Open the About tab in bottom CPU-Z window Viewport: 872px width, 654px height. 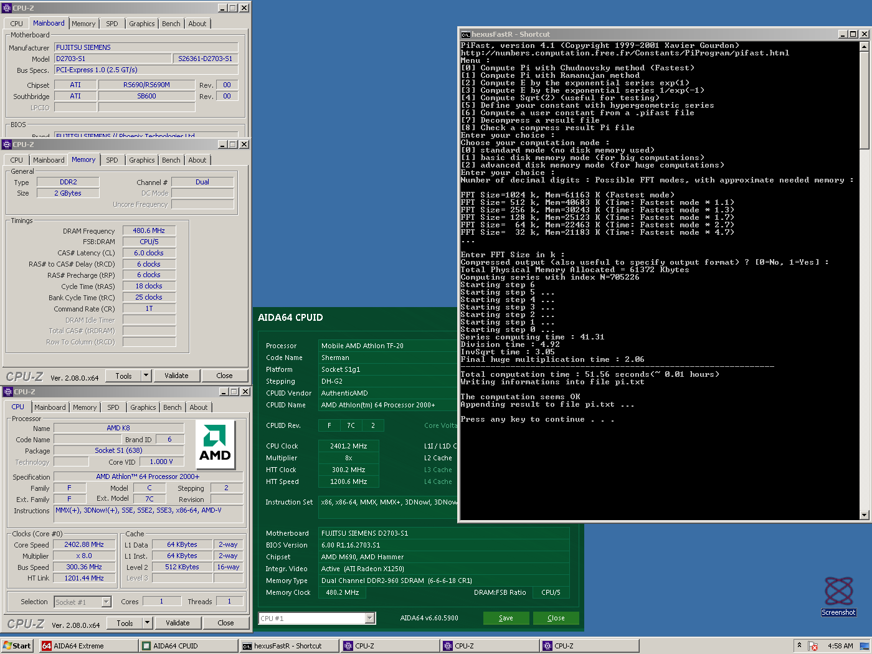199,407
